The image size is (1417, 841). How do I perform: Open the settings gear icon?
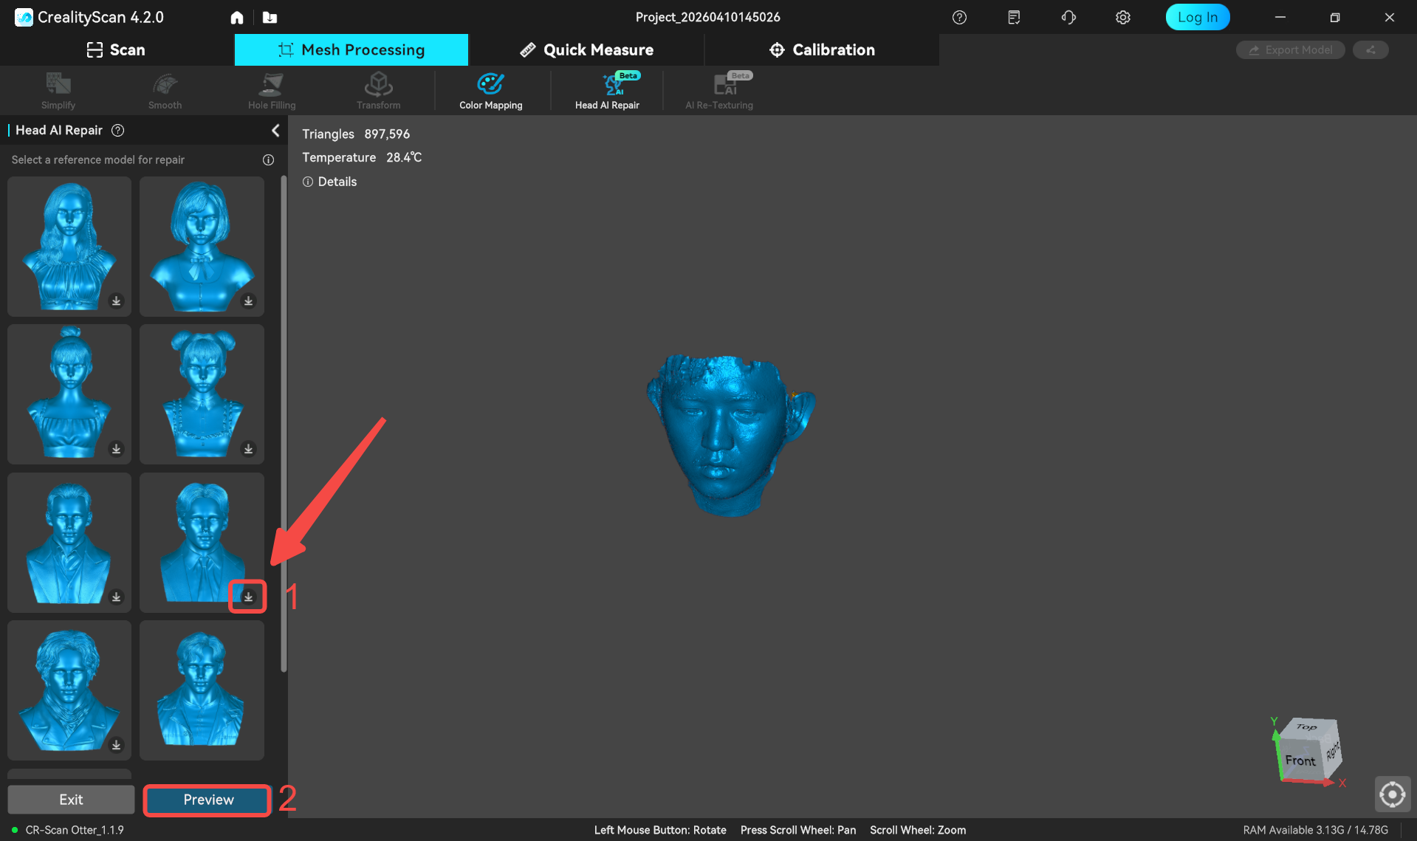(x=1122, y=18)
